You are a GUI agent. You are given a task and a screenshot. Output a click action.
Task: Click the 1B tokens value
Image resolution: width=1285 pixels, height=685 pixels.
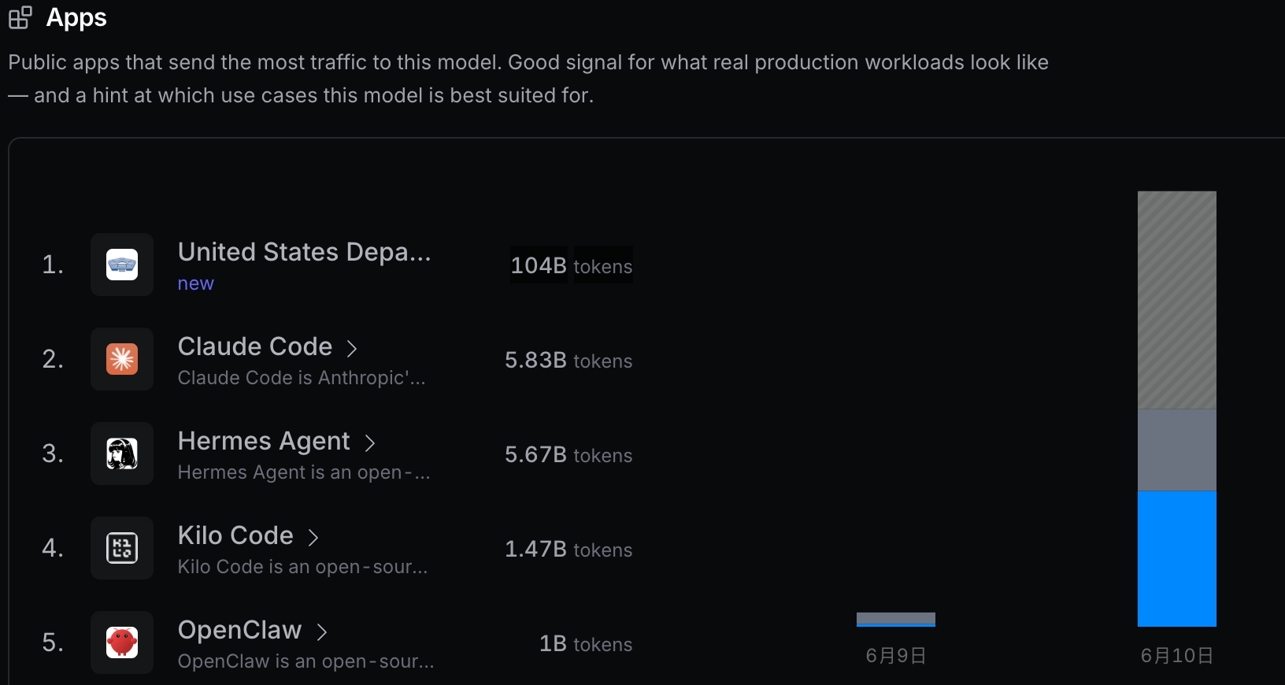[x=586, y=643]
